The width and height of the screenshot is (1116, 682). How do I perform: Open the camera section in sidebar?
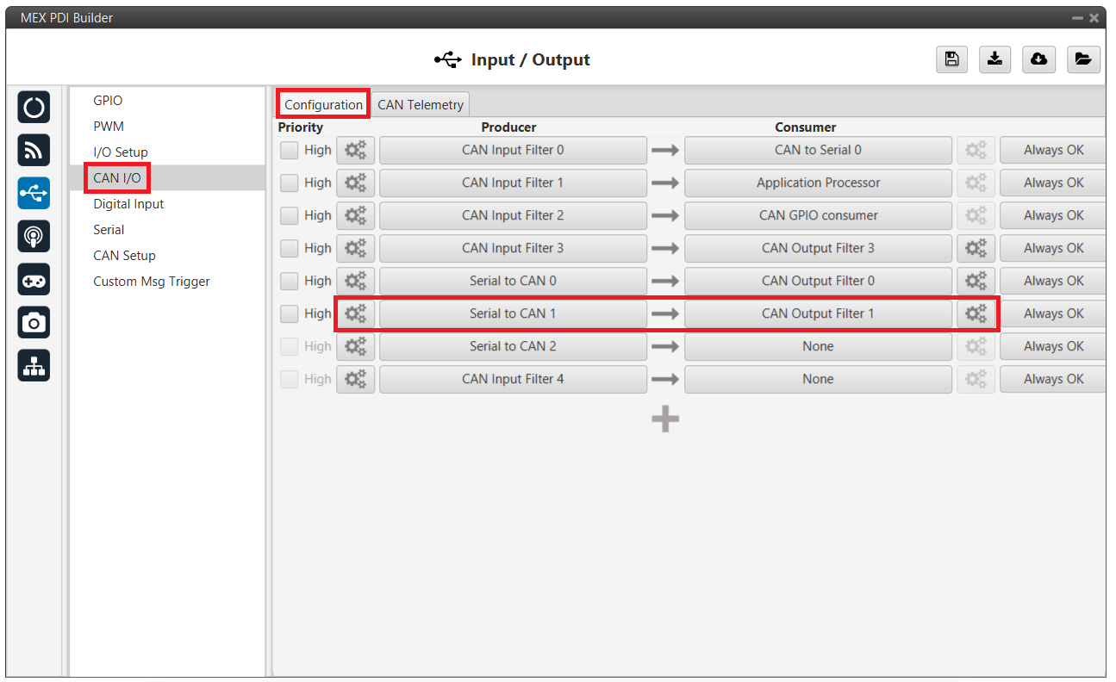click(34, 322)
